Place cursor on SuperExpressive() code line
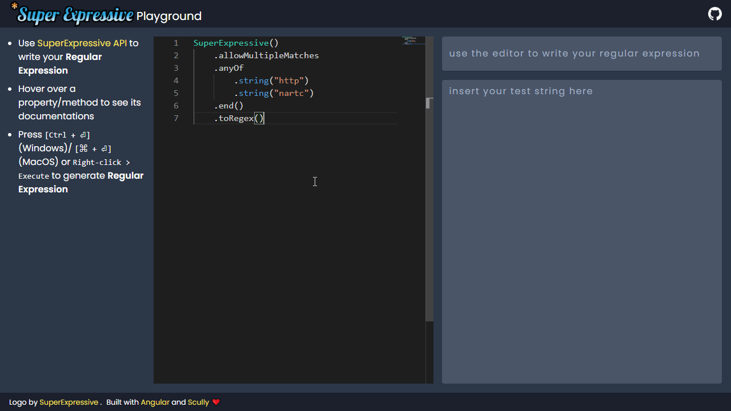This screenshot has height=411, width=731. click(x=236, y=43)
